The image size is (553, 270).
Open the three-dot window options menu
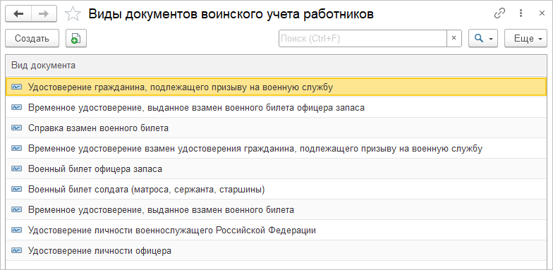click(521, 13)
